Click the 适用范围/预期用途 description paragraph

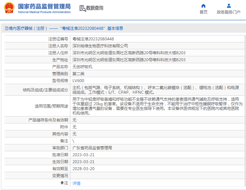158,106
